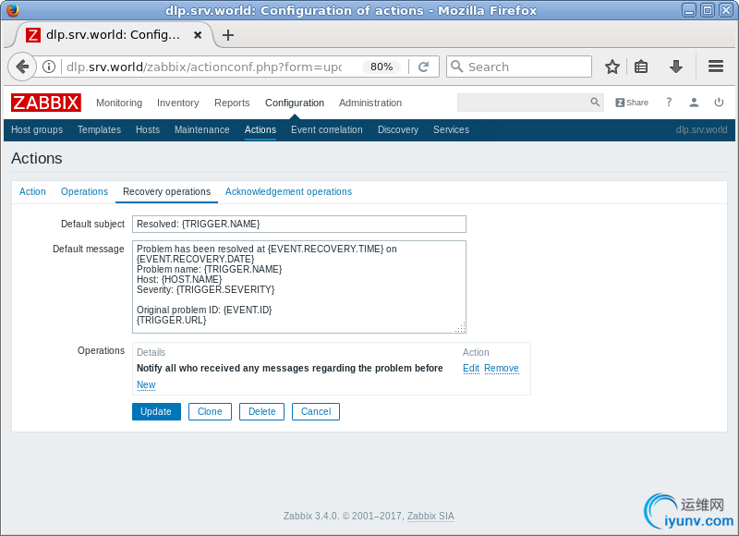Screen dimensions: 739x536
Task: Open the Monitoring menu
Action: tap(119, 103)
